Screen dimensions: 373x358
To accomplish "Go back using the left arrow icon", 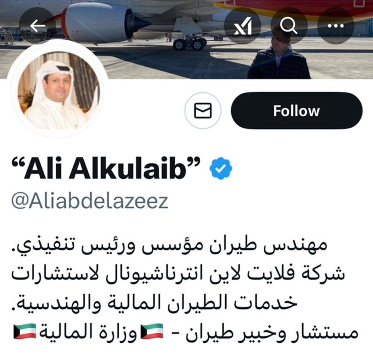I will [x=38, y=25].
